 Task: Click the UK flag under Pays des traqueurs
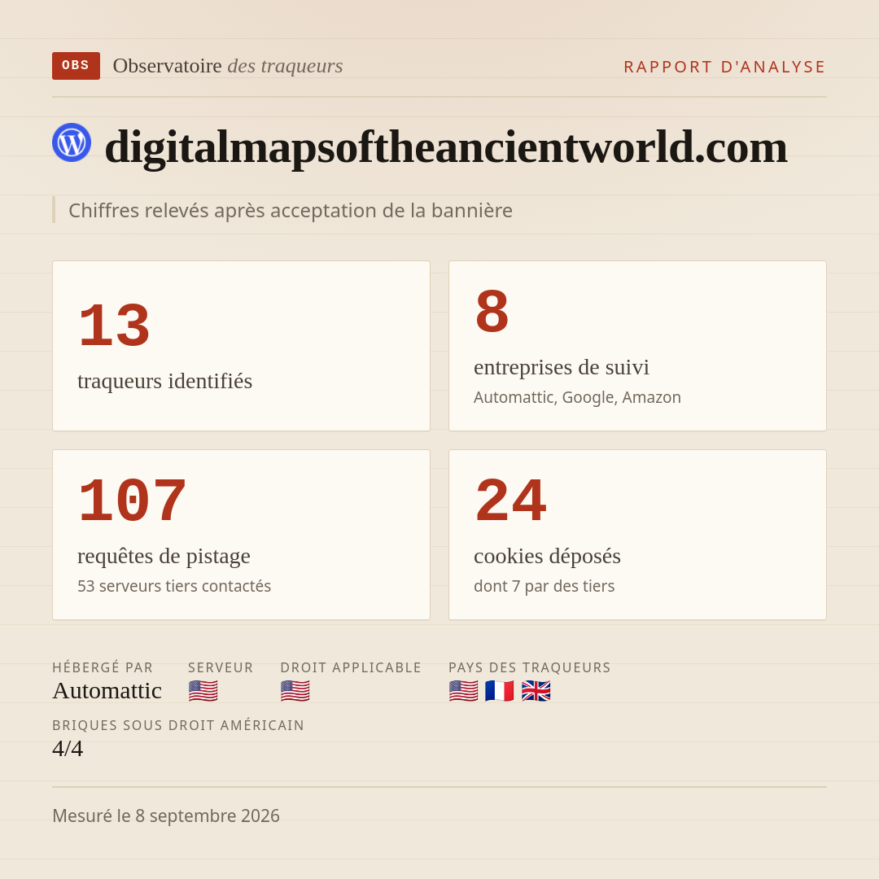pos(536,691)
